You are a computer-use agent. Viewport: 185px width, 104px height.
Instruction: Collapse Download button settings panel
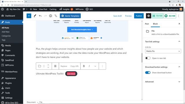coord(163,67)
